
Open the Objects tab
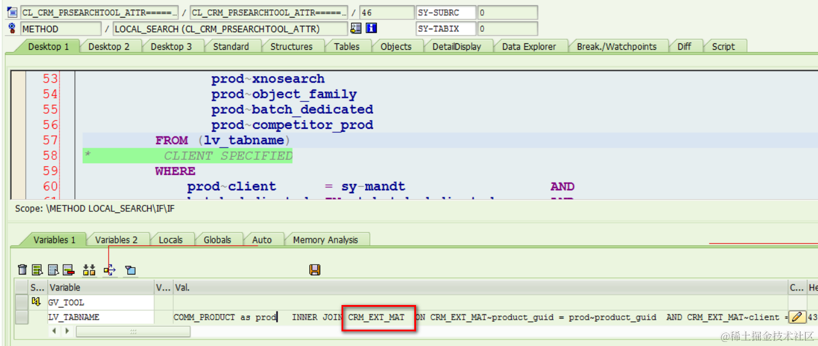coord(396,46)
